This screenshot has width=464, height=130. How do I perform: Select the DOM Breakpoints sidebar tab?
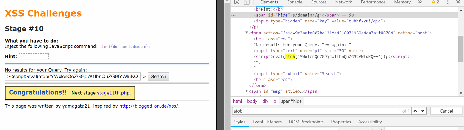pos(306,122)
